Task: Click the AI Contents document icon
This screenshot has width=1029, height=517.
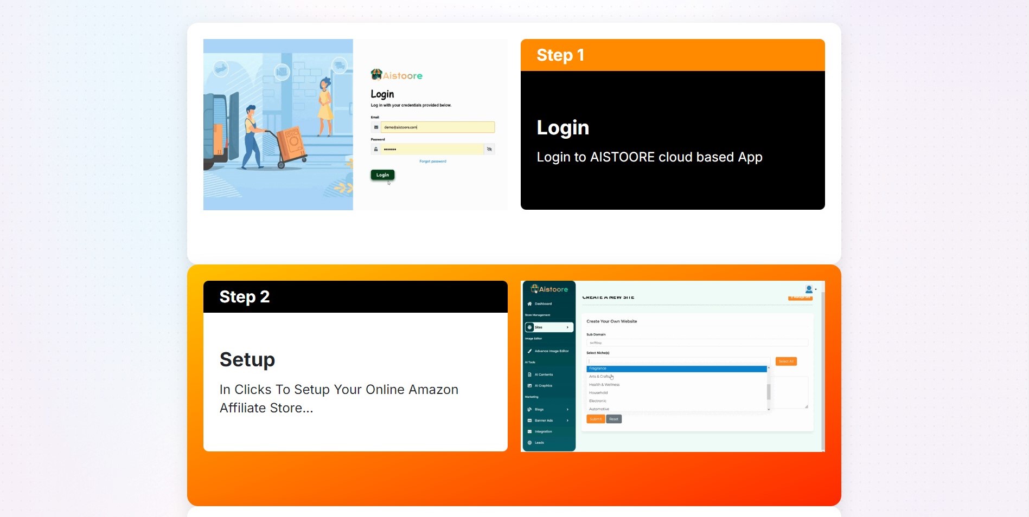Action: [529, 374]
